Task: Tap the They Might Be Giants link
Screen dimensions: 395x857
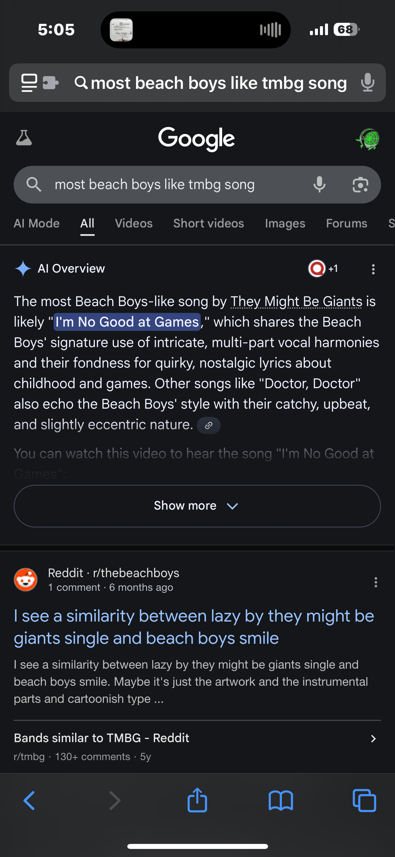Action: pyautogui.click(x=296, y=301)
